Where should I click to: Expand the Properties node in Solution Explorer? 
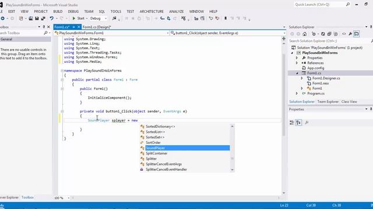click(297, 58)
